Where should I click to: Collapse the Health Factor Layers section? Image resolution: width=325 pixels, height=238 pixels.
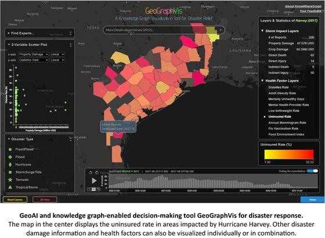(x=262, y=80)
